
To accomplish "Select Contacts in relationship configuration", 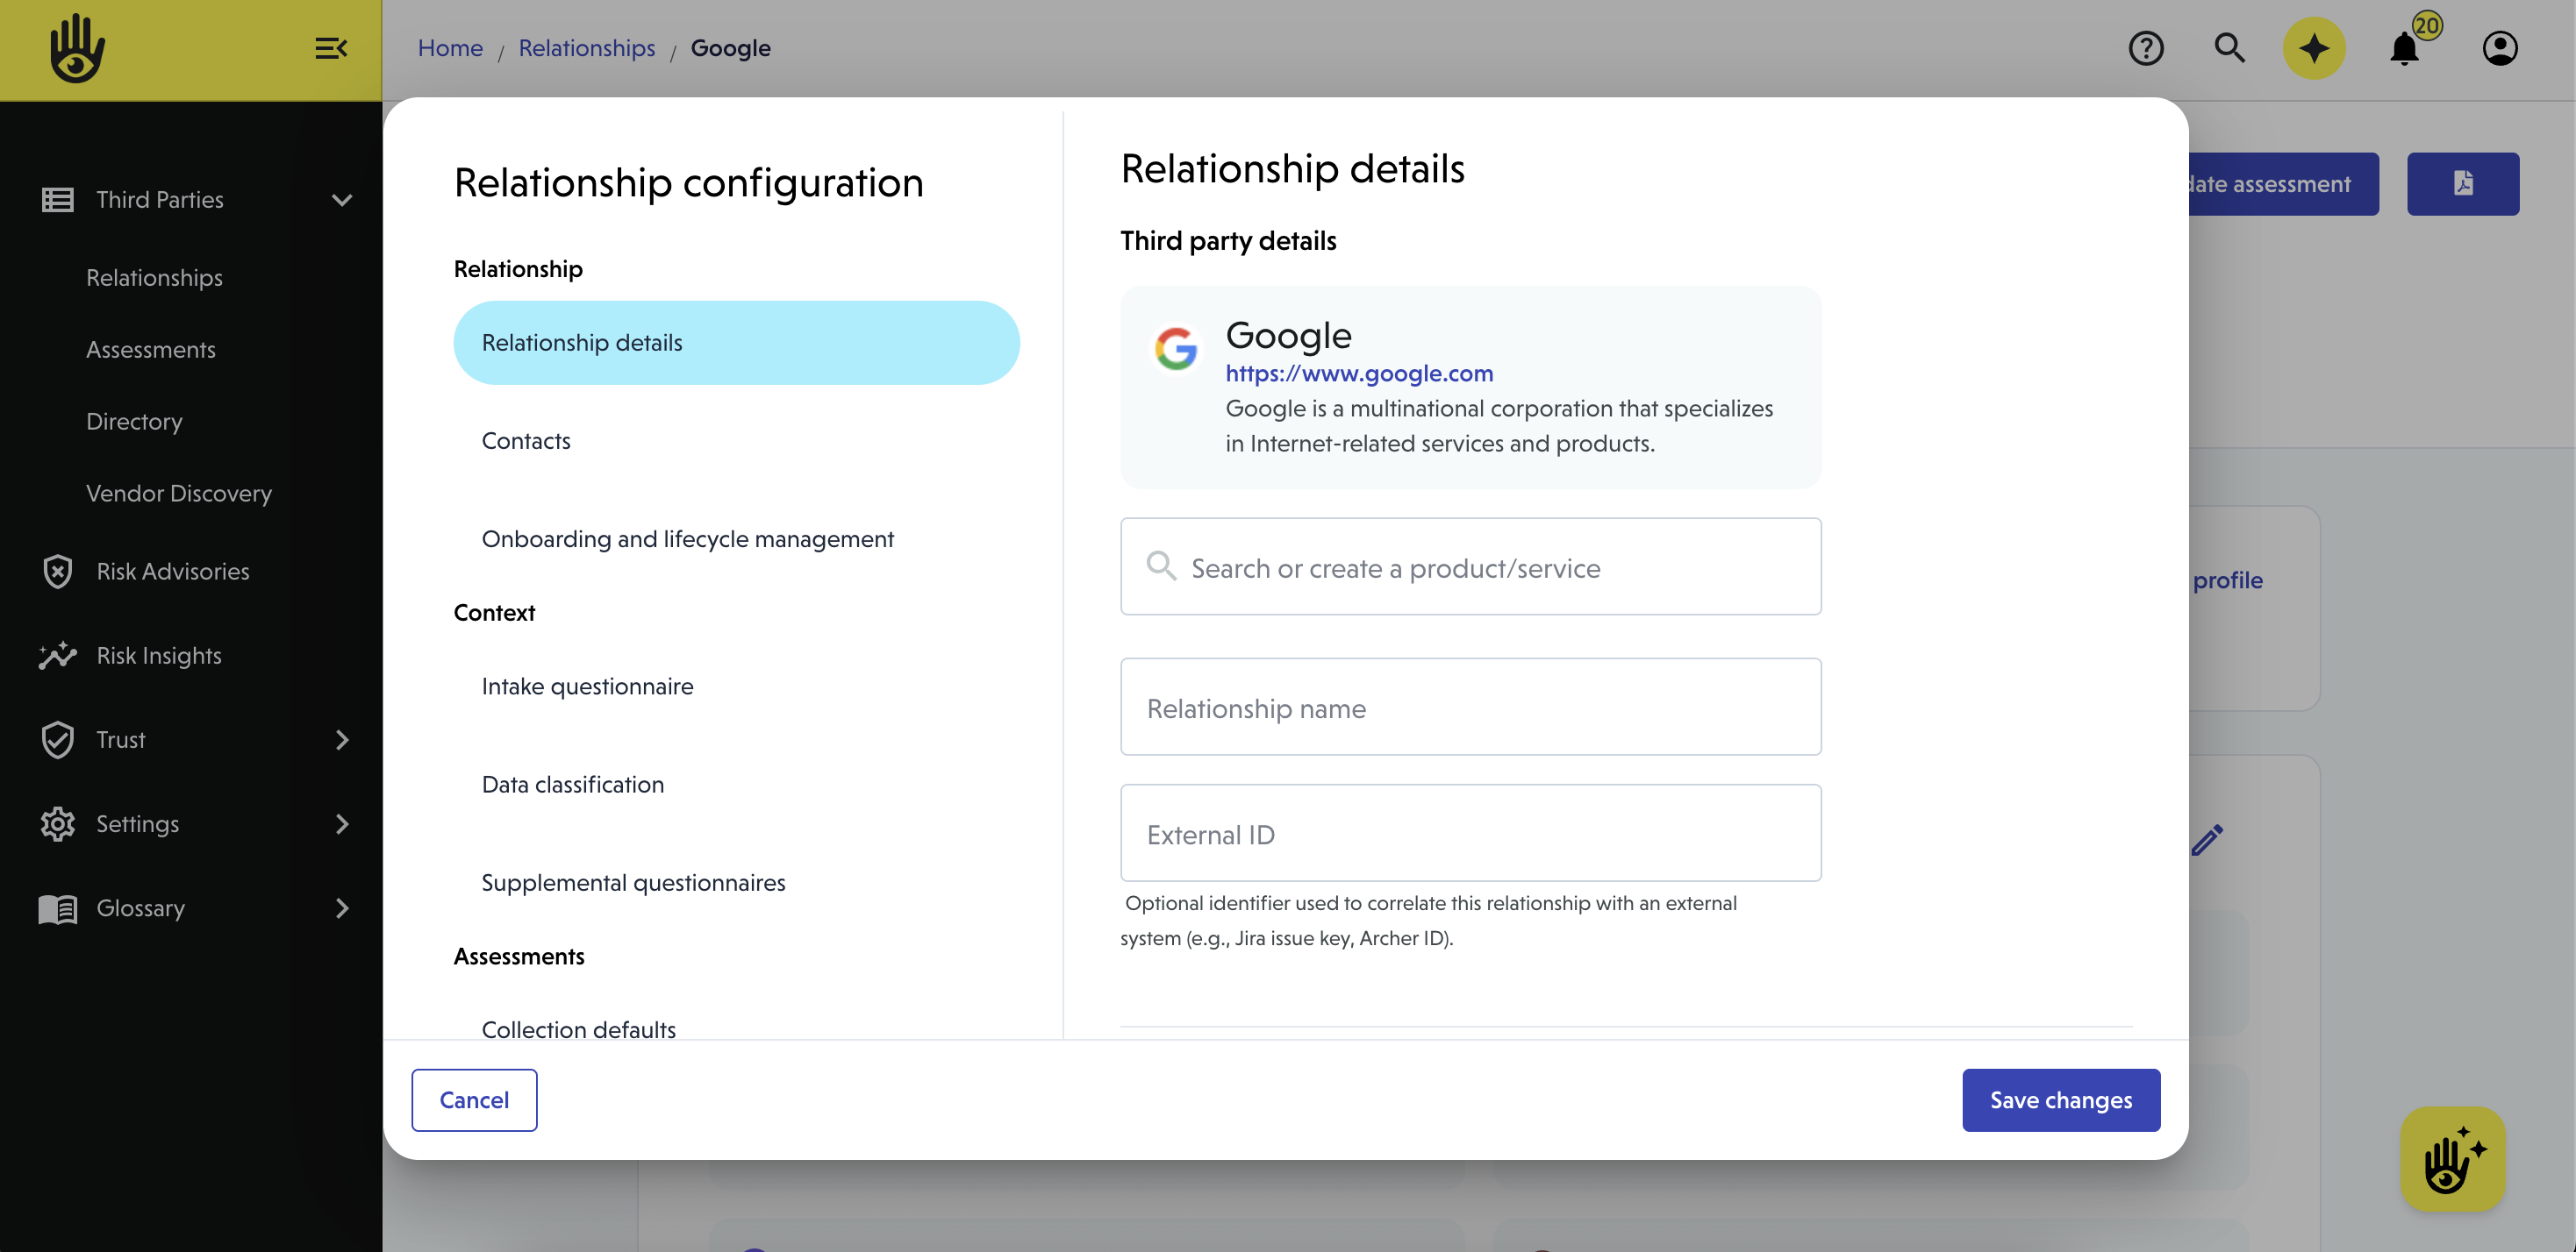I will [x=526, y=441].
